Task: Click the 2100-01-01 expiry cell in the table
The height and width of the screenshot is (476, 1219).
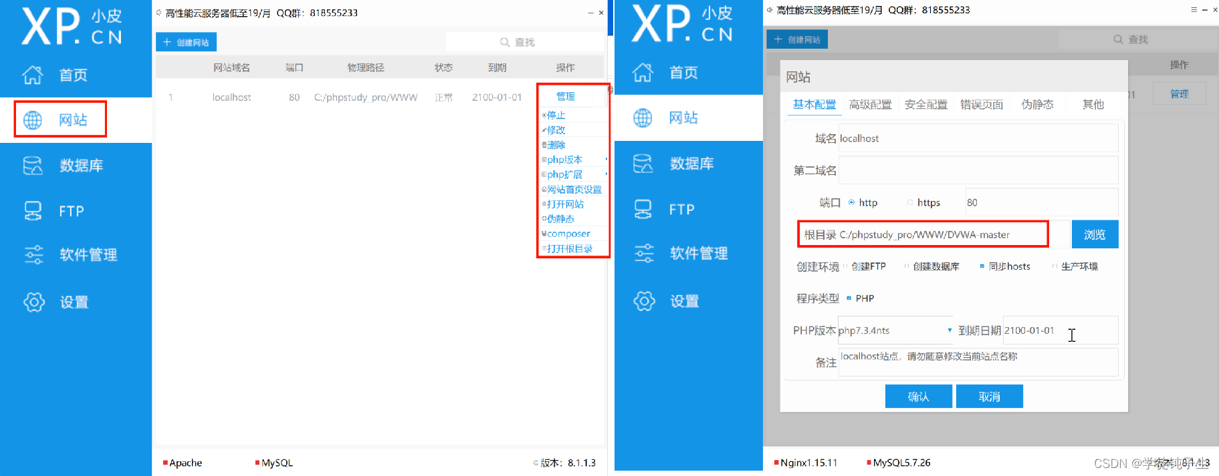Action: [x=497, y=97]
